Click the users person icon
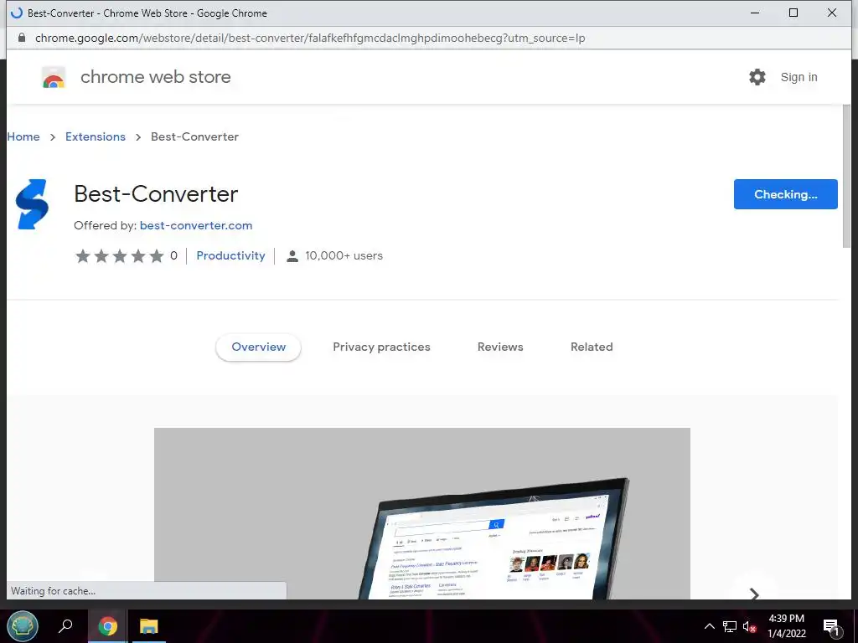 click(292, 256)
